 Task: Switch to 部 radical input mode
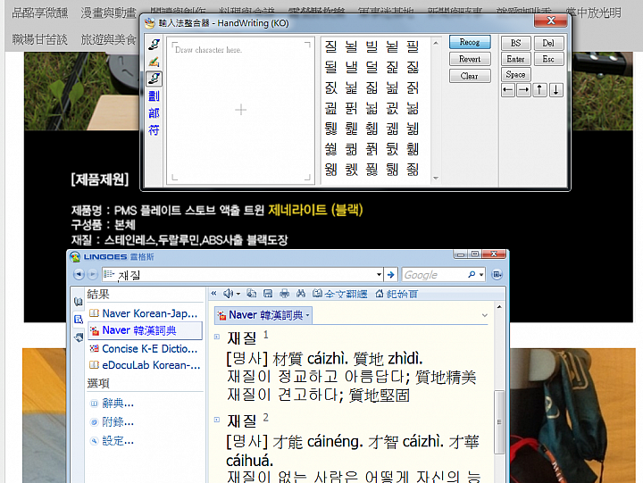tap(154, 113)
